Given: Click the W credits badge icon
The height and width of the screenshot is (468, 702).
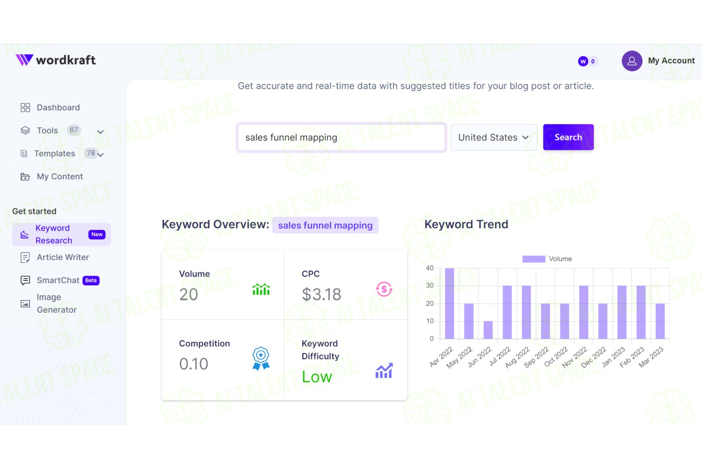Looking at the screenshot, I should tap(583, 61).
